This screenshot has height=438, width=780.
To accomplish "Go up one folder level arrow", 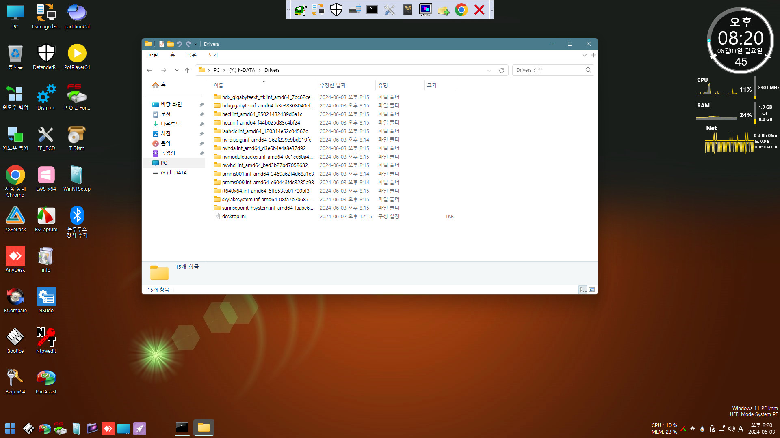I will click(x=187, y=70).
